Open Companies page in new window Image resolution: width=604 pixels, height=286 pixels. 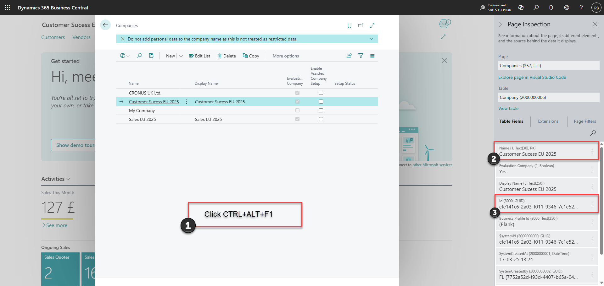tap(361, 25)
